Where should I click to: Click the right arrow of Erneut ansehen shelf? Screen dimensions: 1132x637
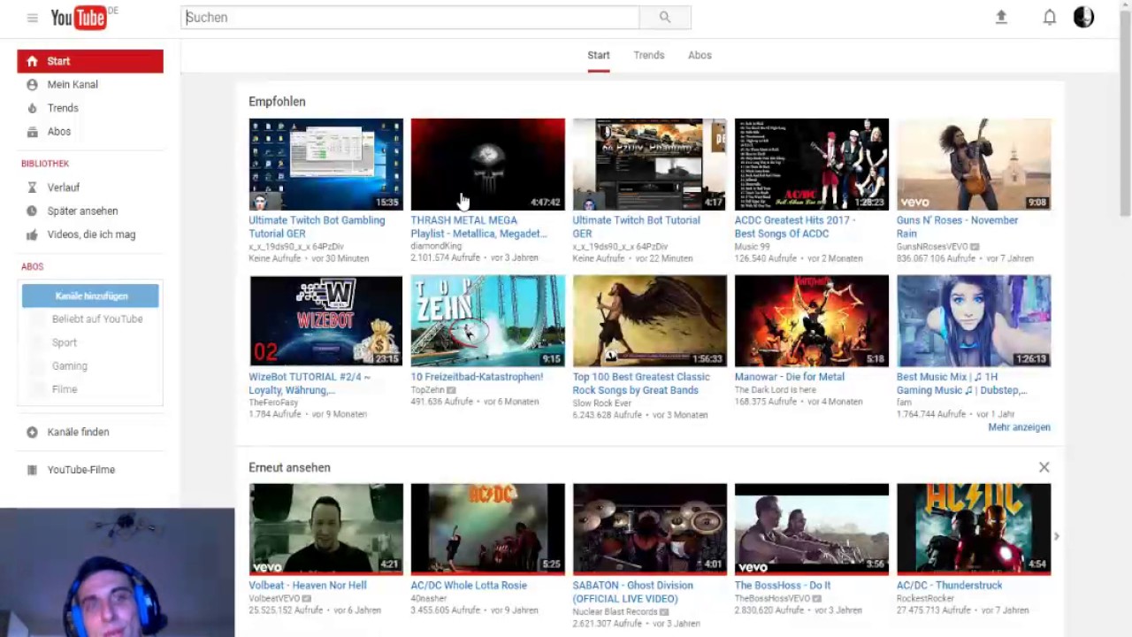(1056, 536)
